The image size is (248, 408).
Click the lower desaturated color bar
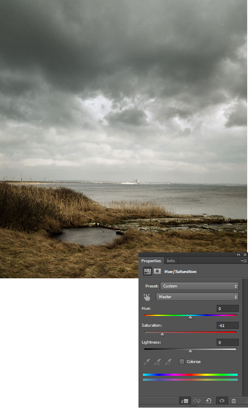pyautogui.click(x=191, y=380)
